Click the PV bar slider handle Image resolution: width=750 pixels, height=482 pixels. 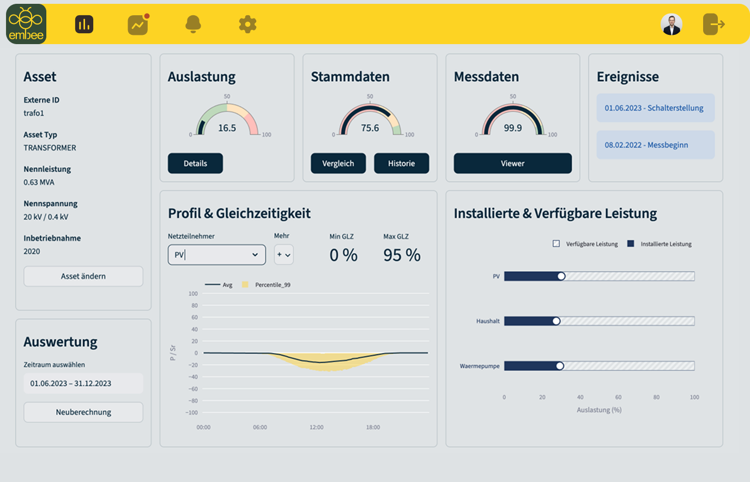click(561, 276)
